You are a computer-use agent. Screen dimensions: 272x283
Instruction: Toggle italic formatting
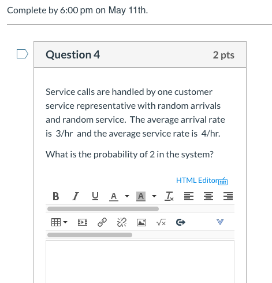[75, 196]
